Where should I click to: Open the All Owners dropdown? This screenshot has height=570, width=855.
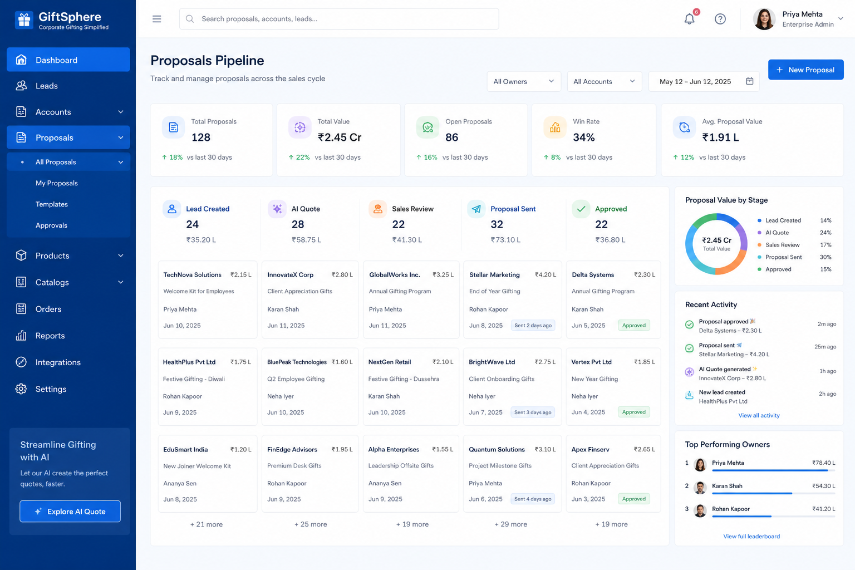(523, 81)
